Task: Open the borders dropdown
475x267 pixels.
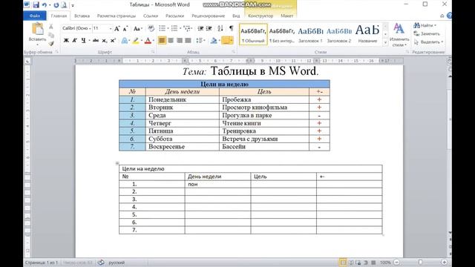Action: point(232,40)
